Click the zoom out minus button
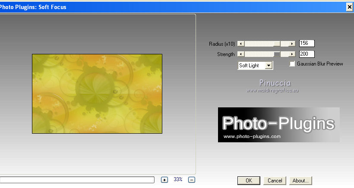This screenshot has height=188, width=354. click(x=191, y=180)
